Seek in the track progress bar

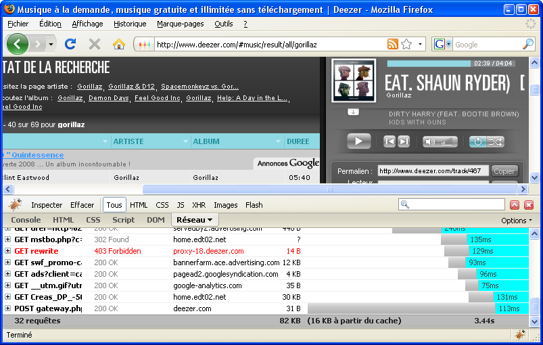pyautogui.click(x=451, y=64)
